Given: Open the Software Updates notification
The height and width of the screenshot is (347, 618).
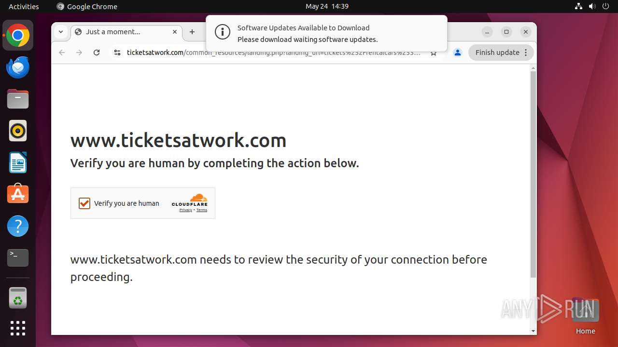Looking at the screenshot, I should click(x=326, y=33).
